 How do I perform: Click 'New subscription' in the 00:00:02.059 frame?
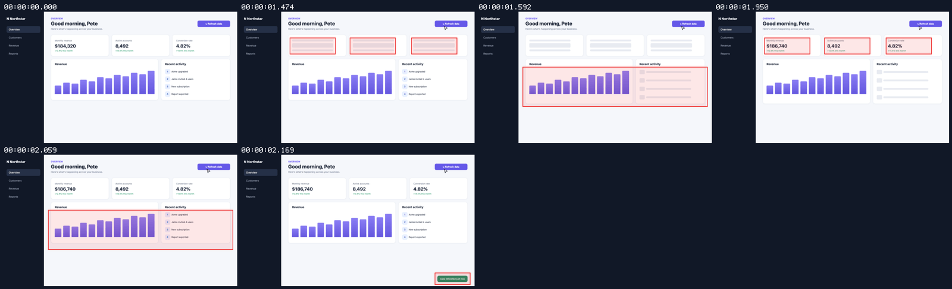pos(180,230)
